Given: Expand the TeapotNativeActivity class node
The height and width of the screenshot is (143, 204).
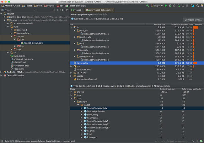Looking at the screenshot, I should click(x=81, y=108).
